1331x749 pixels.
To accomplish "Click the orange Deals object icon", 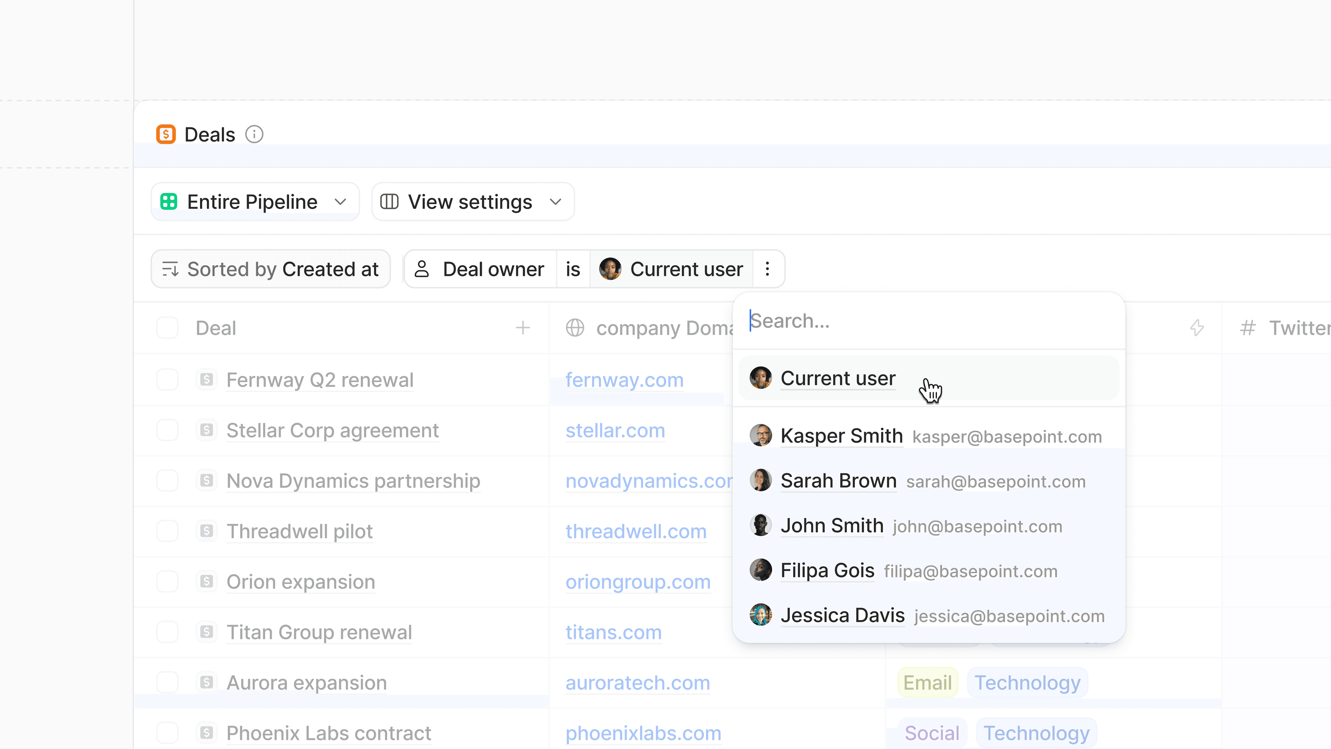I will (166, 135).
